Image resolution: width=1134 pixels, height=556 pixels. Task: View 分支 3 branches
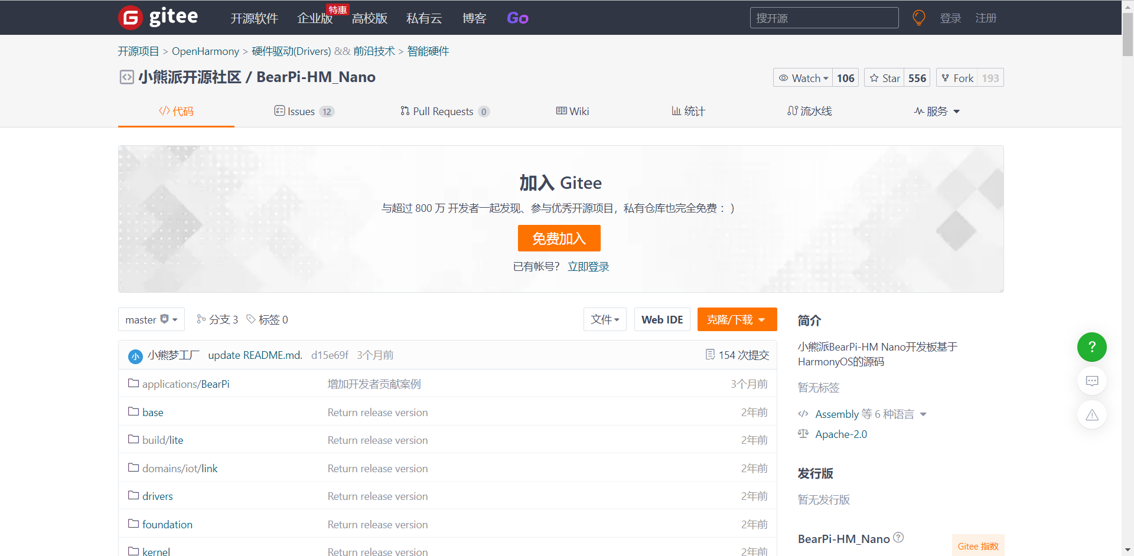pos(217,319)
